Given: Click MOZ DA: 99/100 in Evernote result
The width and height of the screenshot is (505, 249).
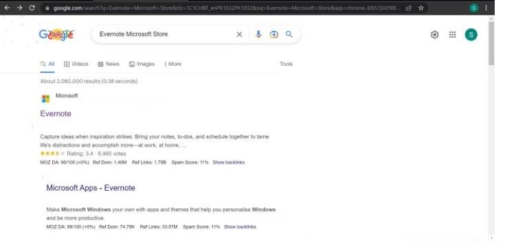Looking at the screenshot, I should (65, 163).
